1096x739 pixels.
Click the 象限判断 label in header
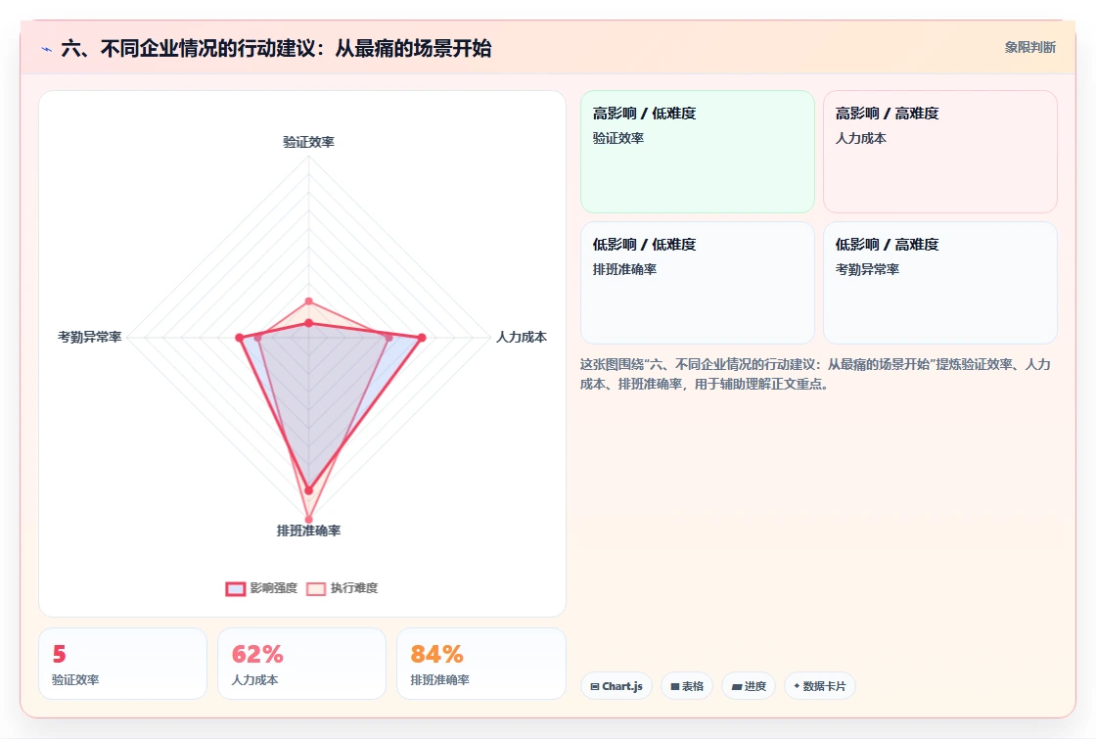(1030, 48)
